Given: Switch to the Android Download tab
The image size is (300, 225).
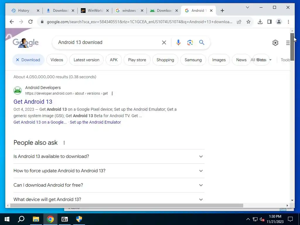Looking at the screenshot, I should click(x=165, y=11).
